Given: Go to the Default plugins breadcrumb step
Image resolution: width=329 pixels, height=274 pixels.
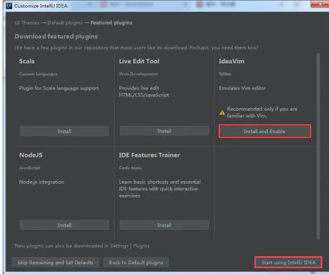Looking at the screenshot, I should [x=65, y=22].
